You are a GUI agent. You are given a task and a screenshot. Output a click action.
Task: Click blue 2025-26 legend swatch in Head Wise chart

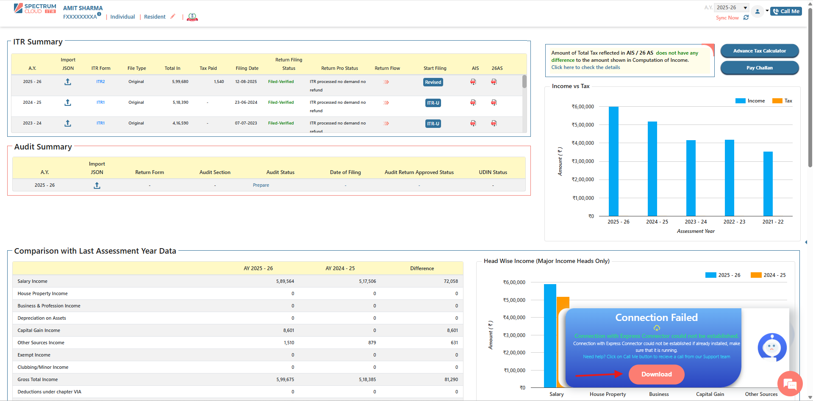tap(710, 275)
